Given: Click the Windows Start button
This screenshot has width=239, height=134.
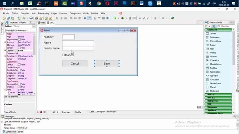Looking at the screenshot, I should [x=4, y=3].
